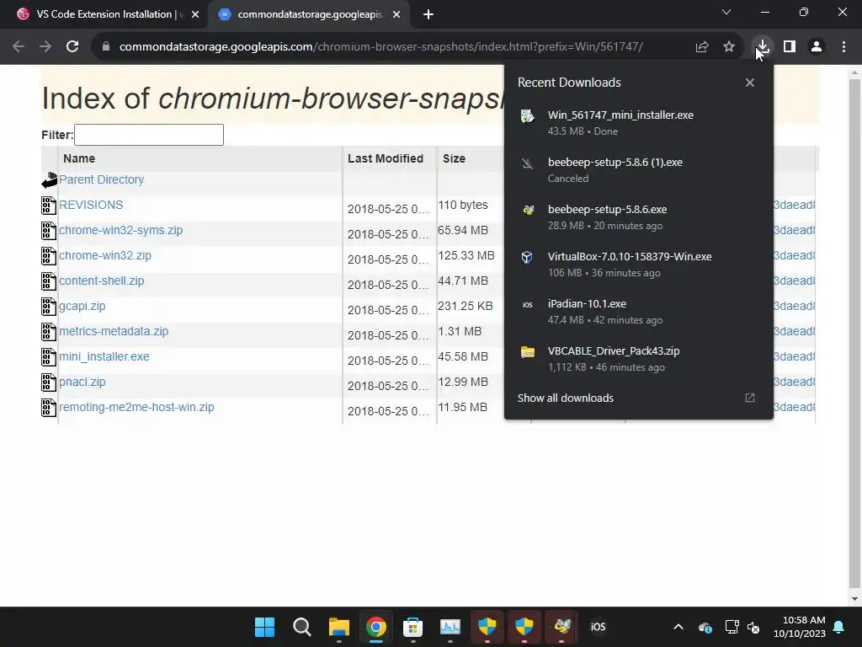Click the Parent Directory back-arrow icon
Image resolution: width=862 pixels, height=647 pixels.
tap(49, 180)
